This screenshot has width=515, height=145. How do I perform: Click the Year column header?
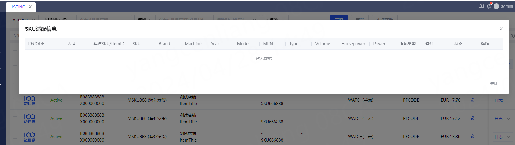click(215, 44)
